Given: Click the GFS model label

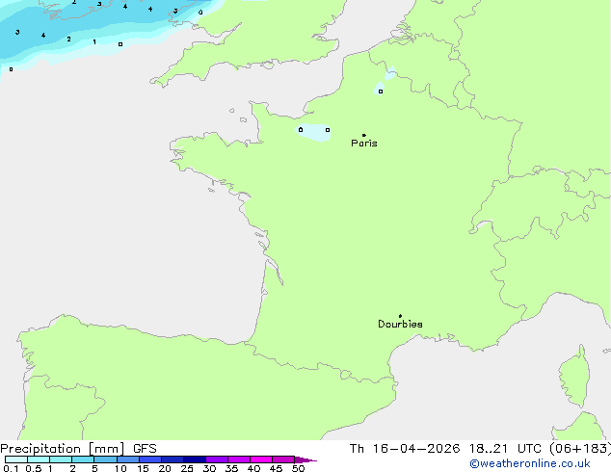Looking at the screenshot, I should (x=145, y=449).
